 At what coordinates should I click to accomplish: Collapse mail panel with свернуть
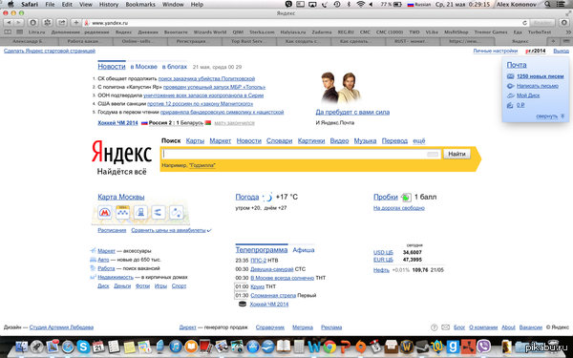click(x=546, y=116)
